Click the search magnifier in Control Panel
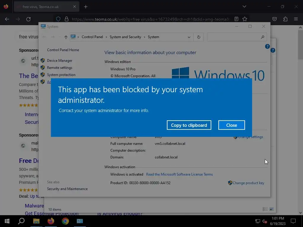The image size is (303, 227). 262,37
